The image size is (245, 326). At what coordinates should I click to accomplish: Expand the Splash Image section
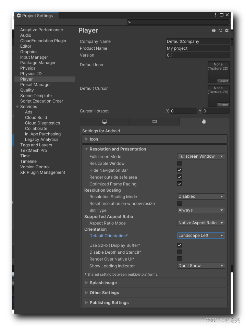[x=86, y=282]
